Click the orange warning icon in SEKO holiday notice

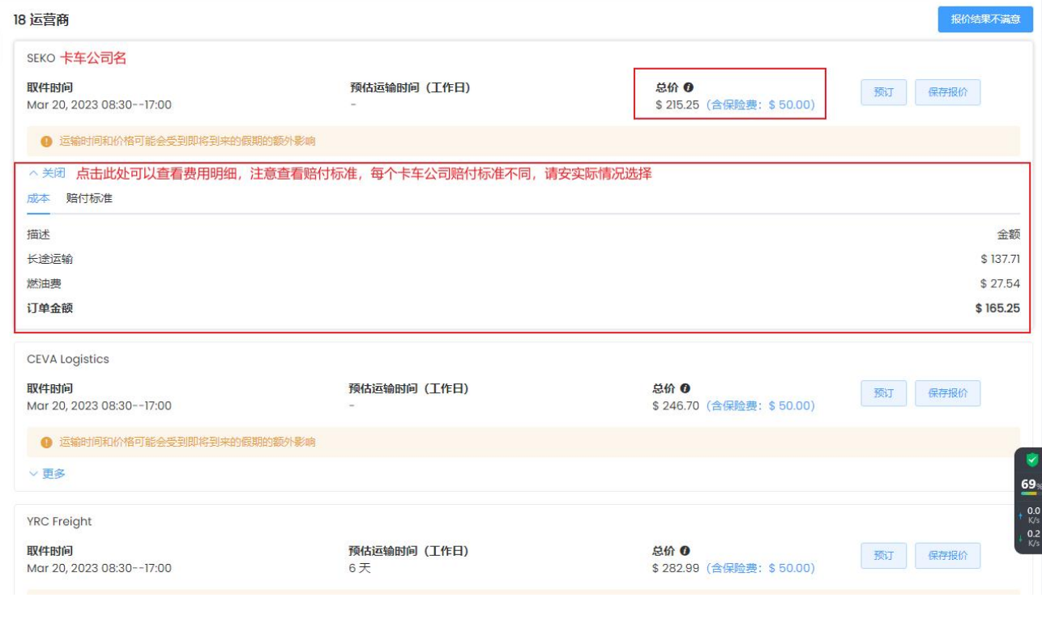[46, 142]
